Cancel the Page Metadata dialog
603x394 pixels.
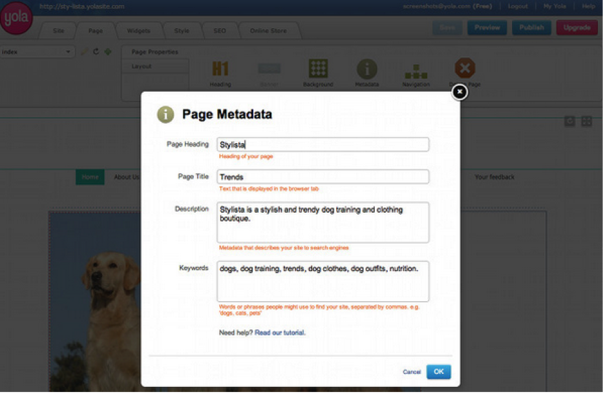point(412,371)
